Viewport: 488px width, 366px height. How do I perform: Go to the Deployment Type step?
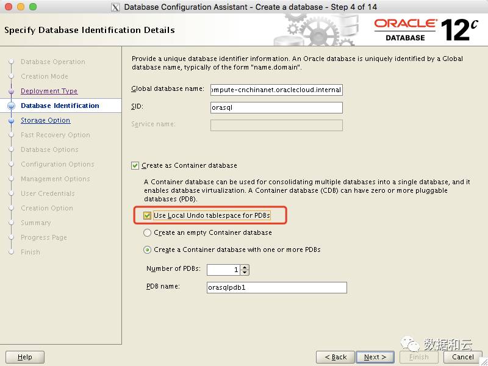coord(49,91)
